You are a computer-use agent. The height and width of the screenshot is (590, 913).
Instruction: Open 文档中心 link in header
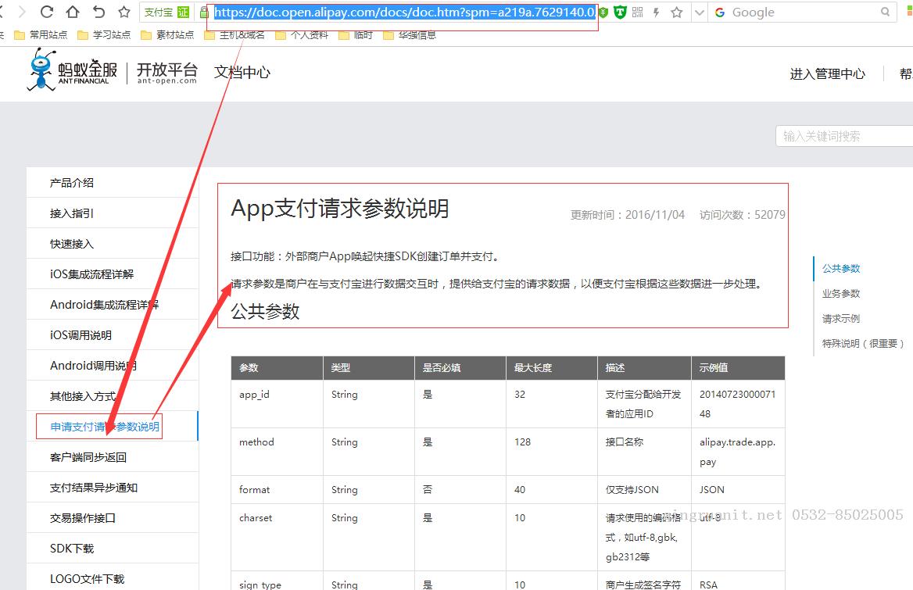pyautogui.click(x=242, y=73)
